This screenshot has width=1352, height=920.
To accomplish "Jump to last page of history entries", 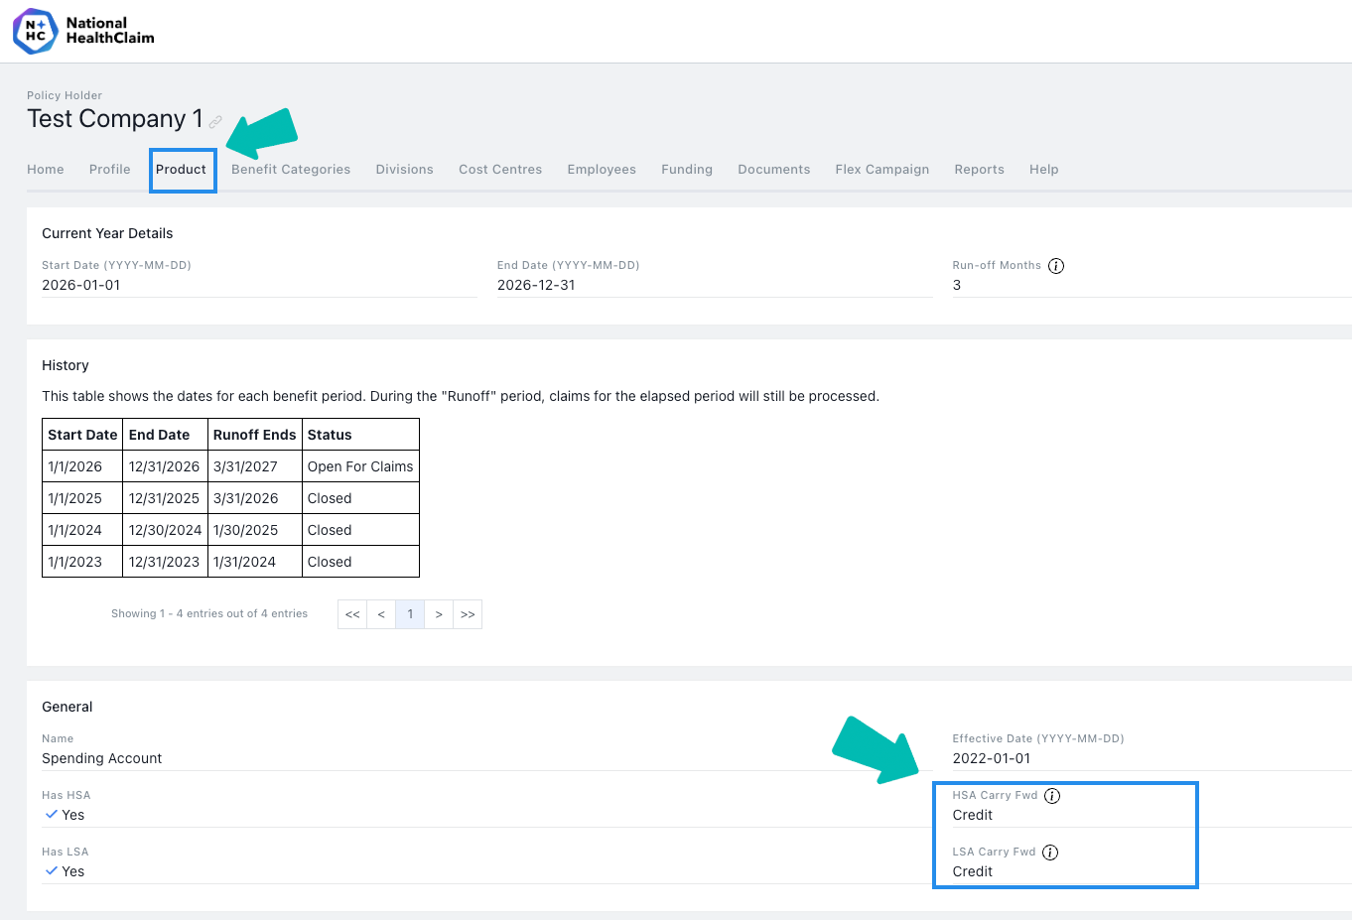I will tap(468, 614).
